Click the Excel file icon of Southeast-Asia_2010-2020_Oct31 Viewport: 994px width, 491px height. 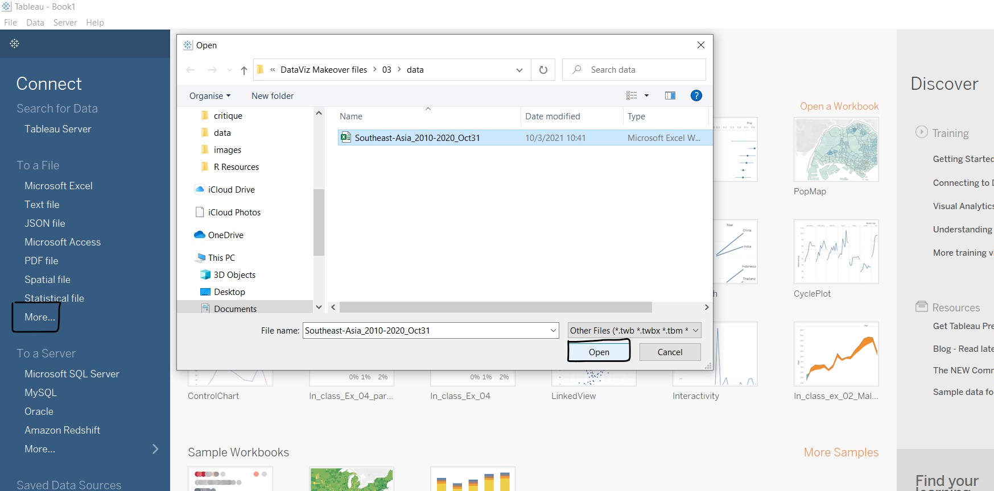[345, 137]
